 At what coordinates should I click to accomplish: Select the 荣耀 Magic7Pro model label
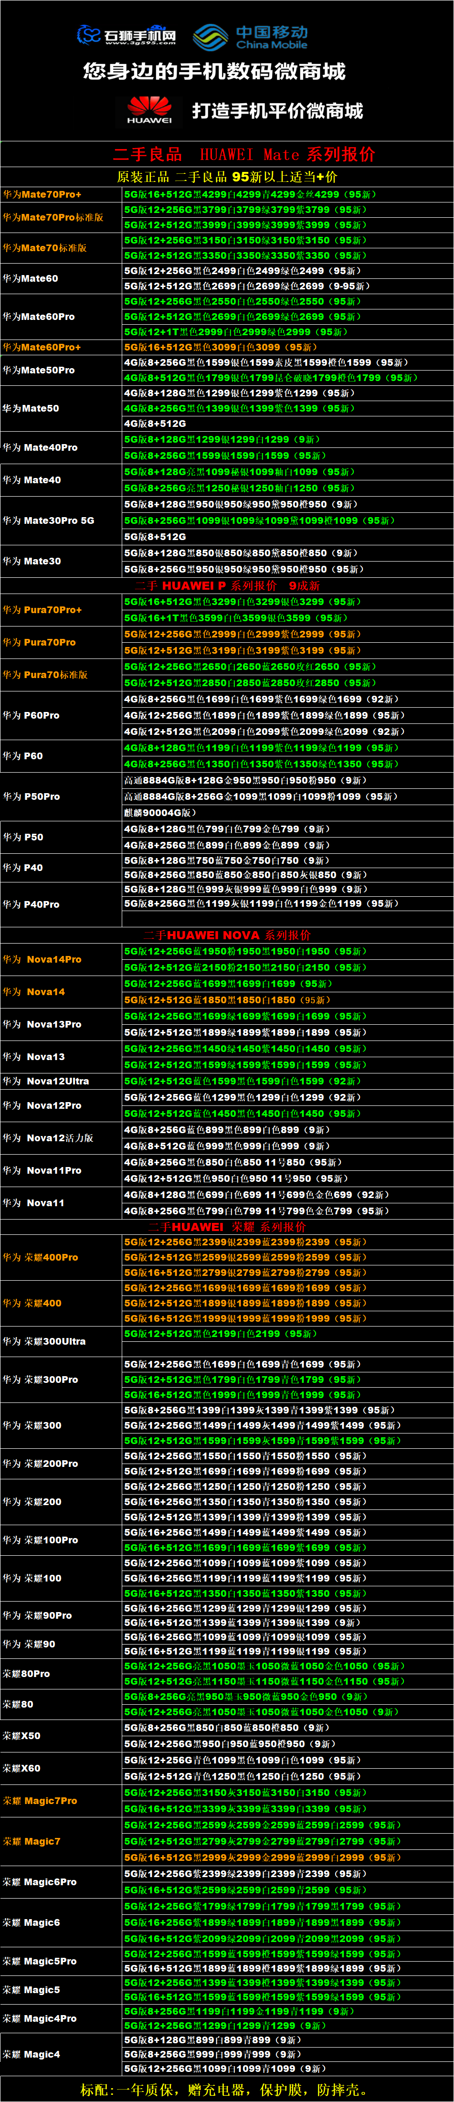tap(40, 1800)
